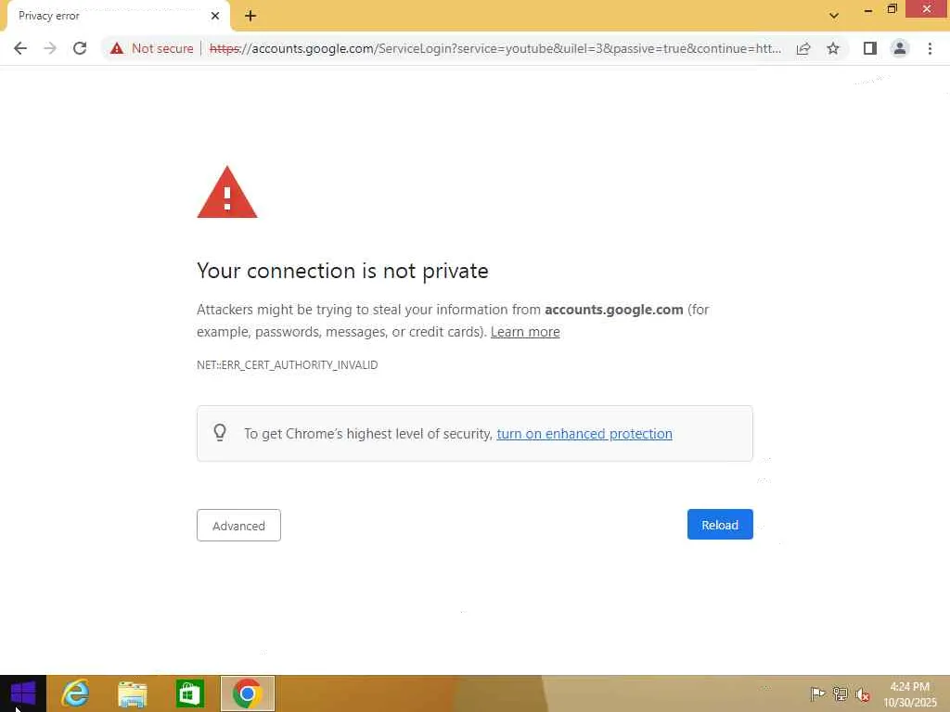Click bold accounts.google.com text in message
The height and width of the screenshot is (712, 950).
614,310
